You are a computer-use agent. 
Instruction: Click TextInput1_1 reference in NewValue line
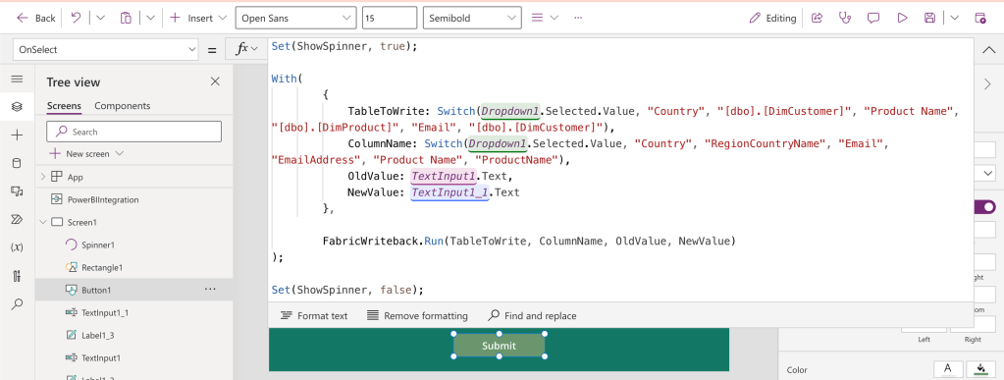tap(450, 192)
